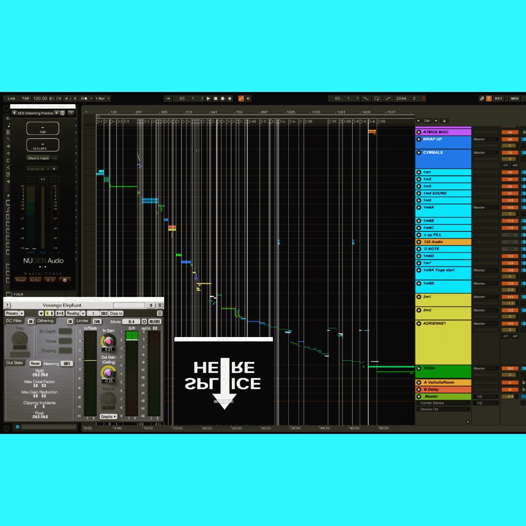Open the limiter Mode EL-4 selector
Image resolution: width=526 pixels, height=526 pixels.
[x=131, y=322]
